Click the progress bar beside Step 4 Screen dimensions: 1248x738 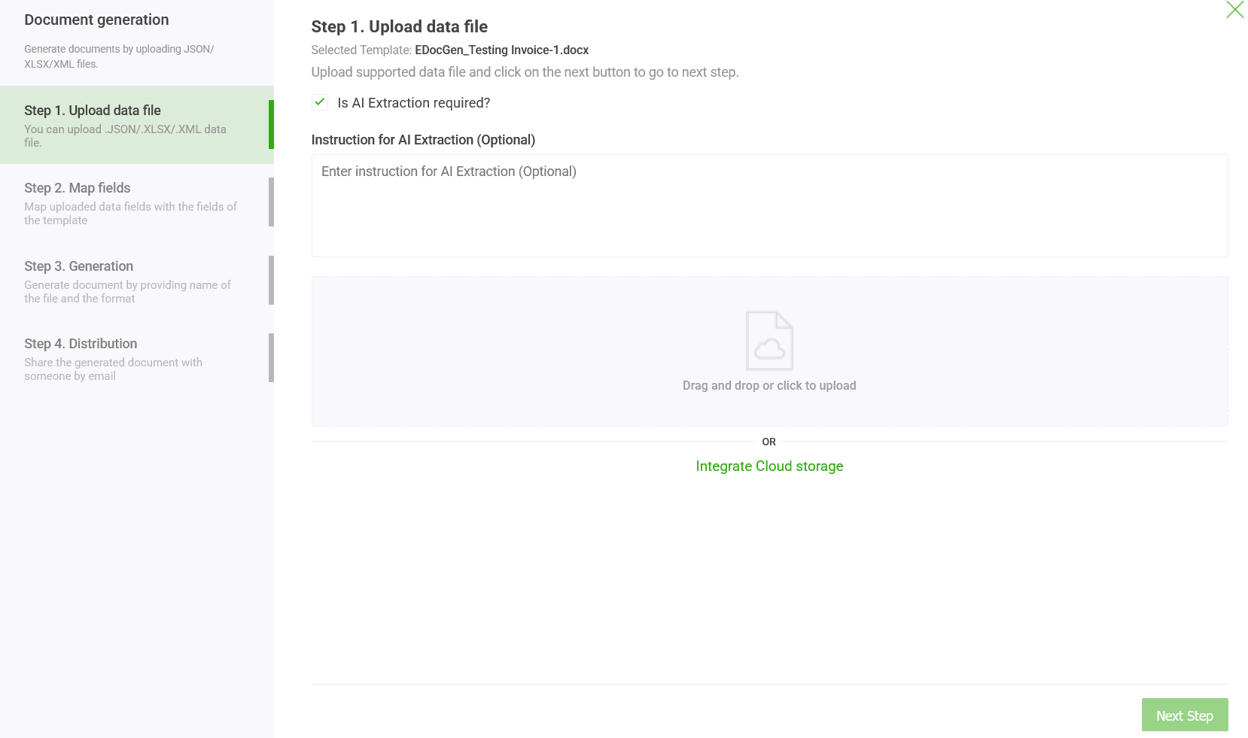(x=271, y=357)
